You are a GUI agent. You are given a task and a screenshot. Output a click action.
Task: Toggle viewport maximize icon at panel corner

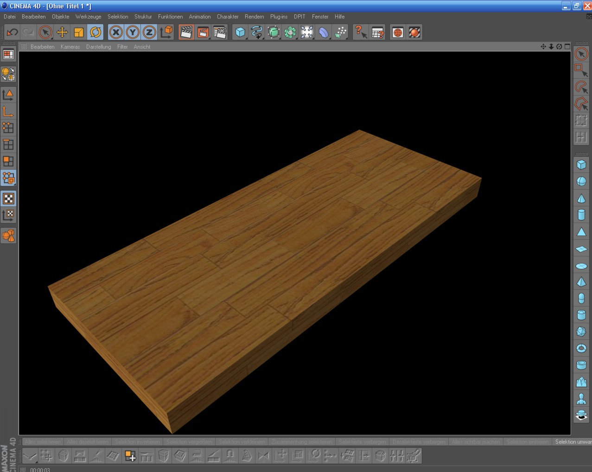pos(567,46)
